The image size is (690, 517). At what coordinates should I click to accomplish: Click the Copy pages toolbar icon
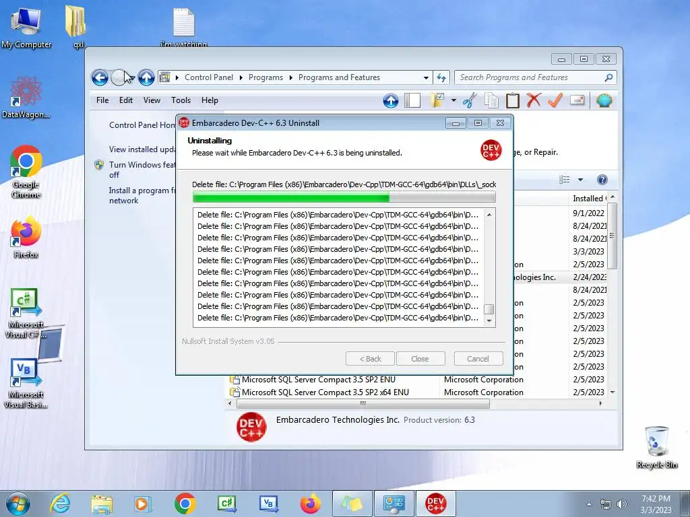pos(491,100)
